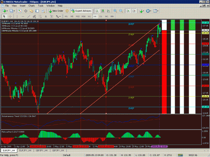The height and width of the screenshot is (157, 210).
Task: Click the 137.50 price level label
Action: (x=206, y=23)
